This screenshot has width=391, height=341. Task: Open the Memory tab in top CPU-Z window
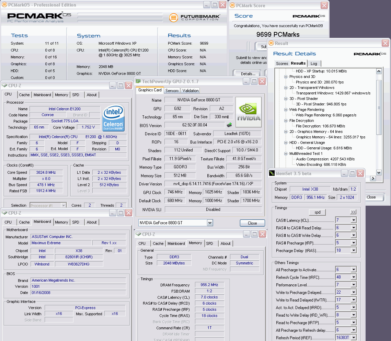tap(61, 95)
